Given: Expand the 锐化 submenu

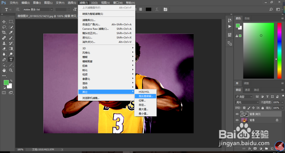Looking at the screenshot, I should 107,70.
